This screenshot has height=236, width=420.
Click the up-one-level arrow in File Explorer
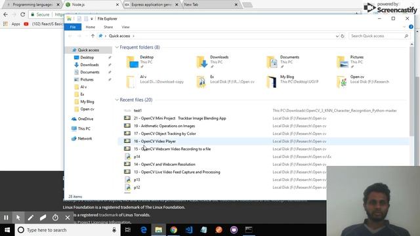pyautogui.click(x=93, y=36)
